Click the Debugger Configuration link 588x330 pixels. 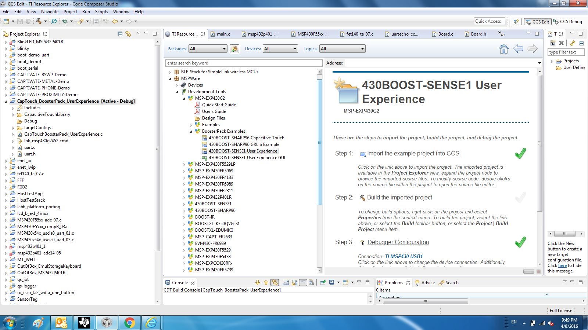click(398, 242)
